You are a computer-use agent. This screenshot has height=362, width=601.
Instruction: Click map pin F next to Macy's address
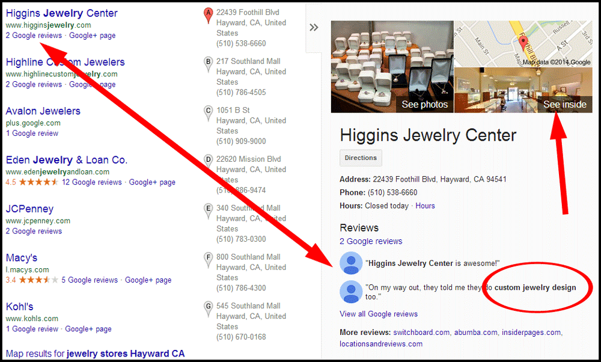pos(208,260)
